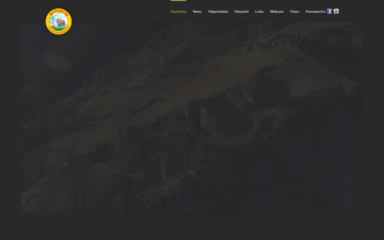384x240 pixels.
Task: Open the Fotos gallery link
Action: coord(294,12)
